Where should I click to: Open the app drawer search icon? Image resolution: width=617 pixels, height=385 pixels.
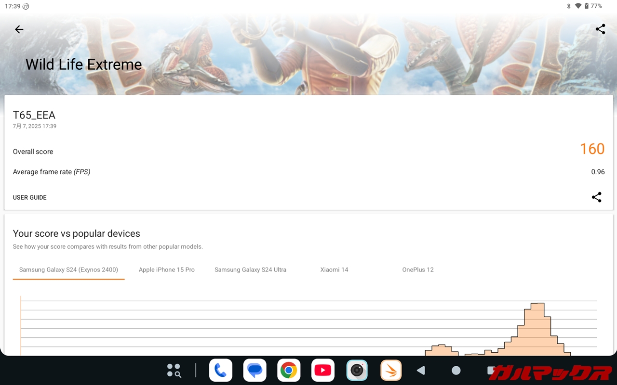[174, 370]
